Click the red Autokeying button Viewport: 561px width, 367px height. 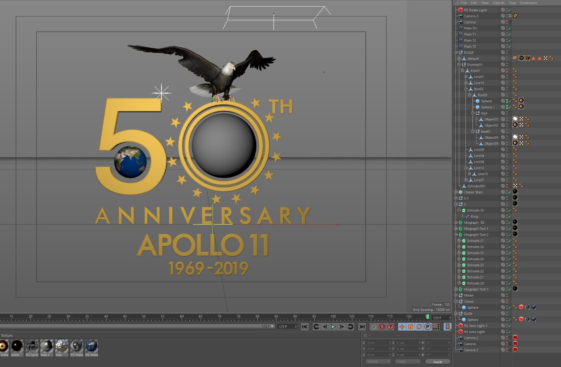tap(382, 327)
